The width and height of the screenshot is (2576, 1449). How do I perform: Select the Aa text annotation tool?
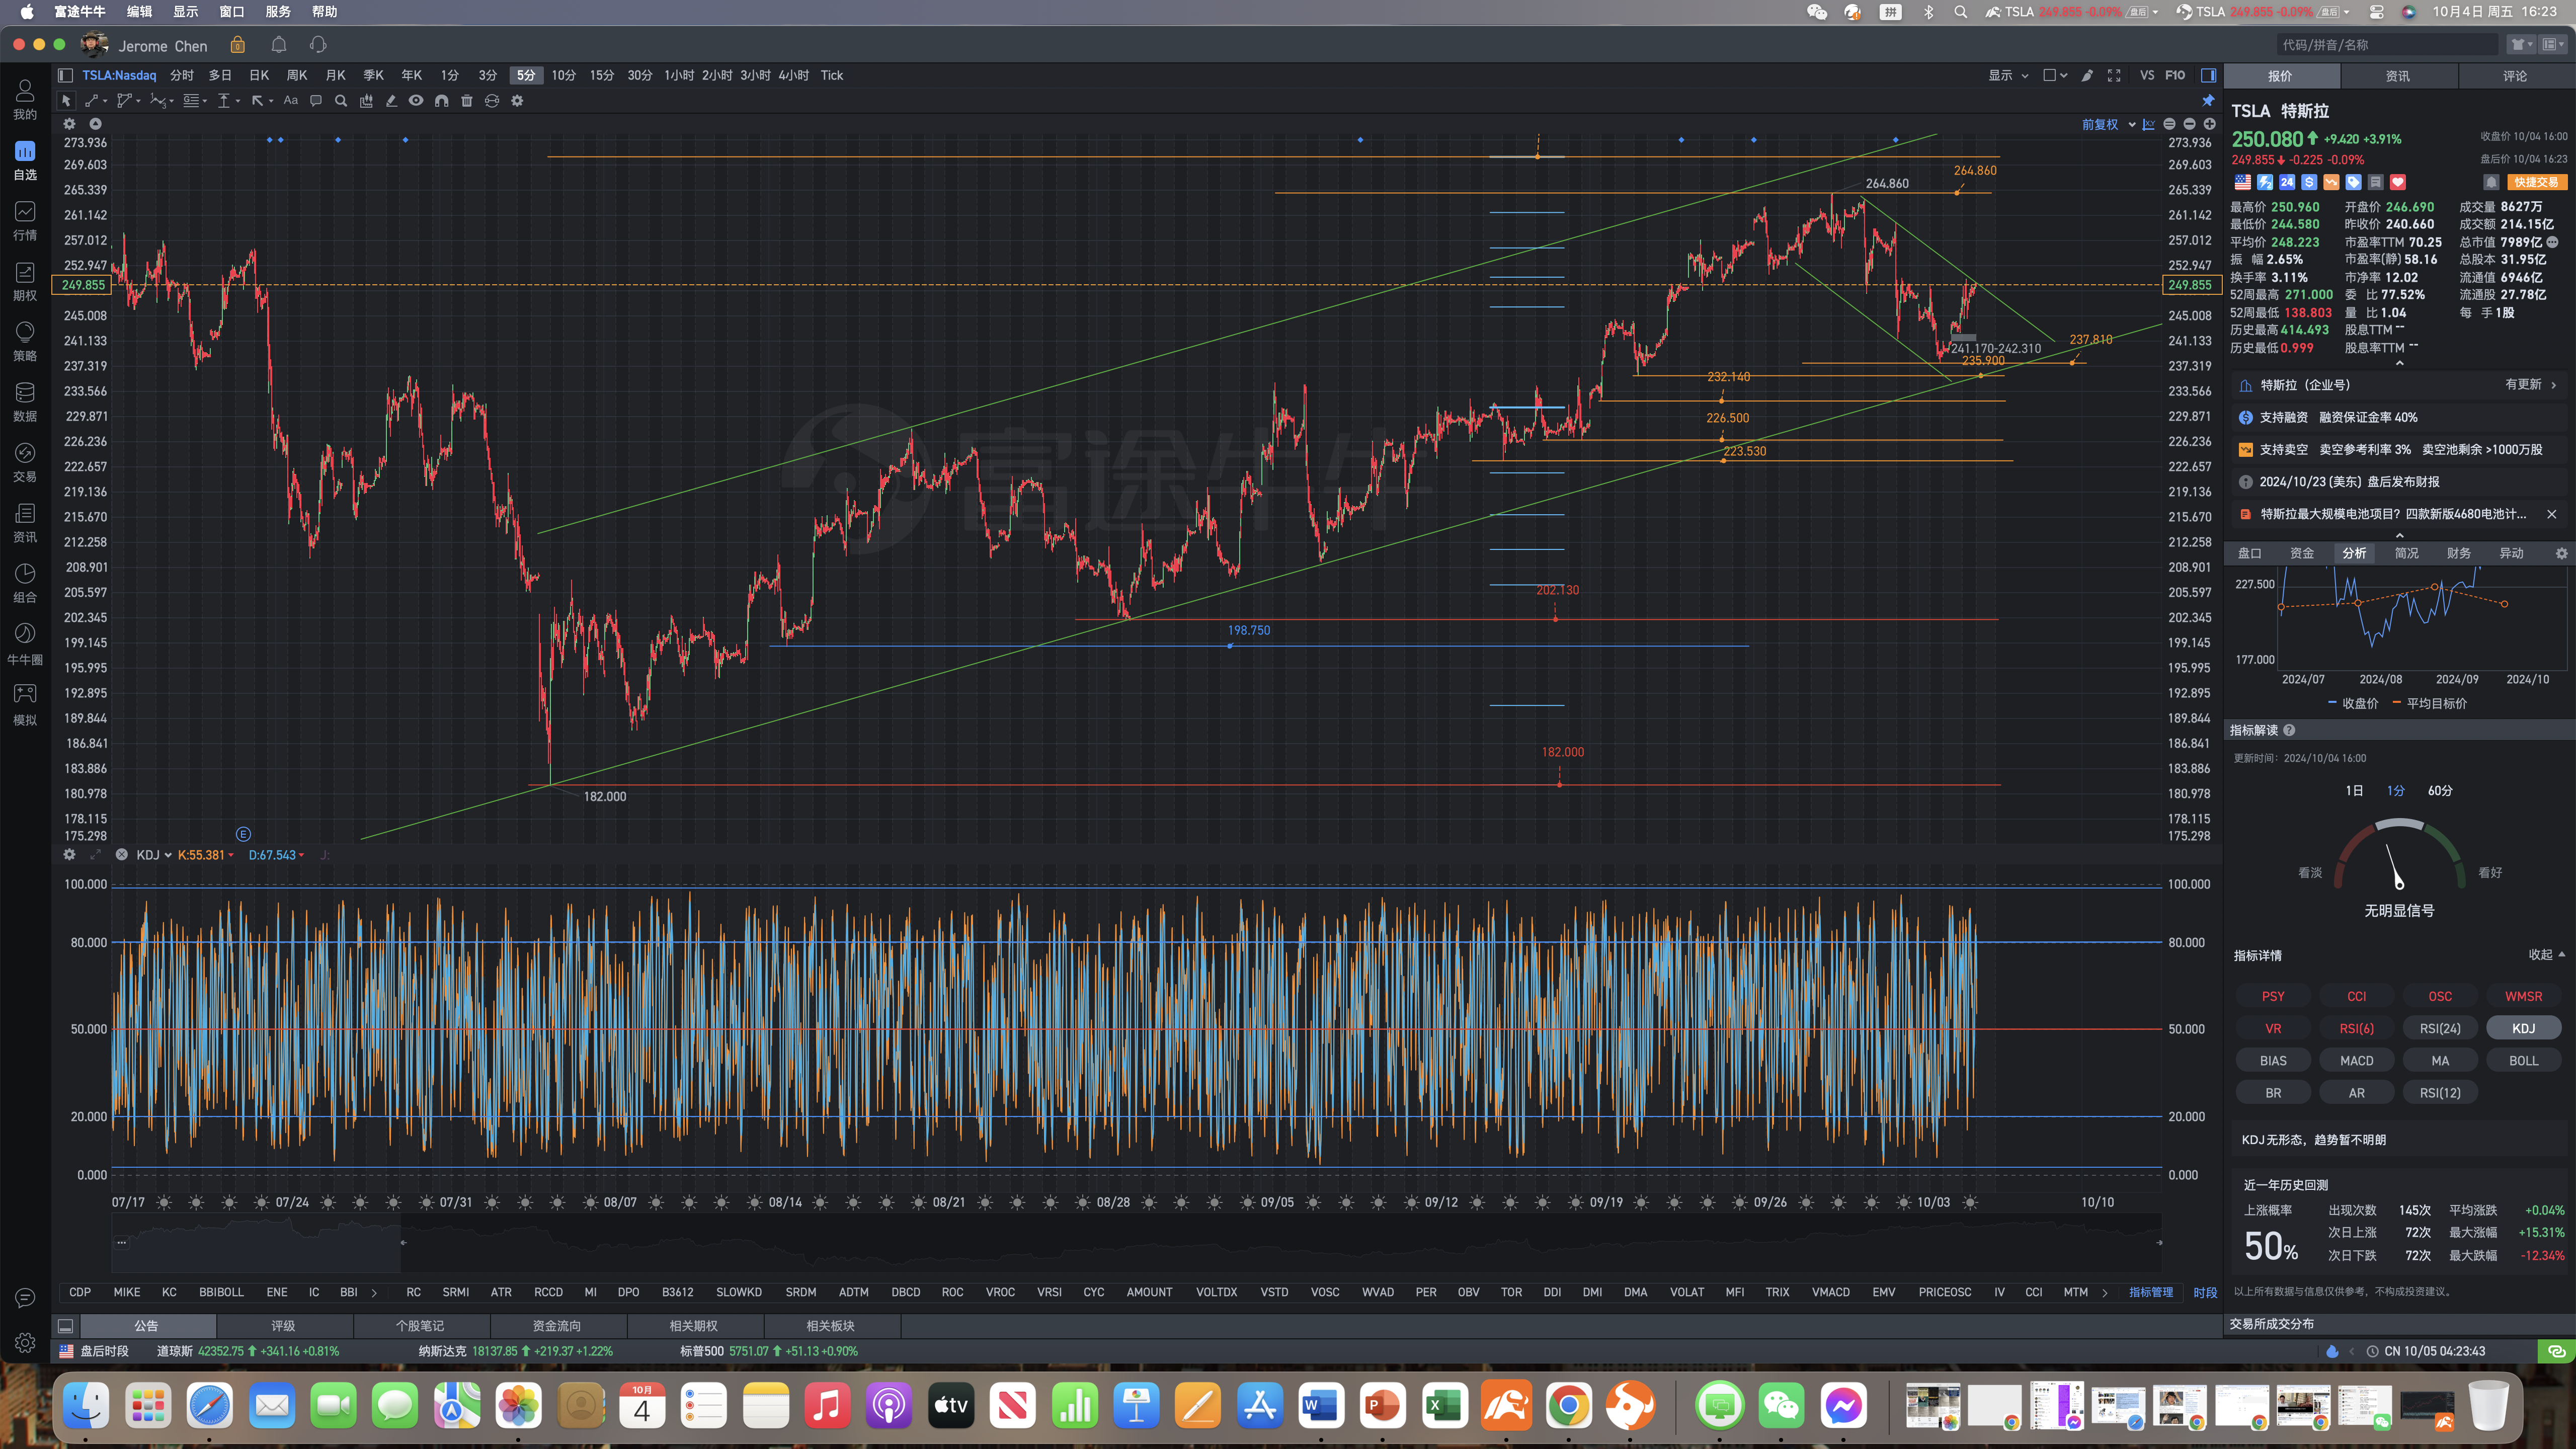(x=291, y=100)
